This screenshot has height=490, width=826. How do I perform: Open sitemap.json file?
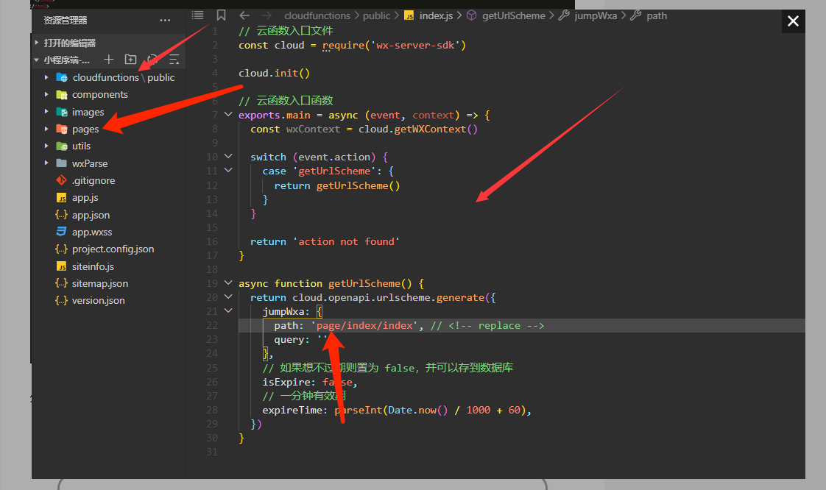pyautogui.click(x=100, y=283)
